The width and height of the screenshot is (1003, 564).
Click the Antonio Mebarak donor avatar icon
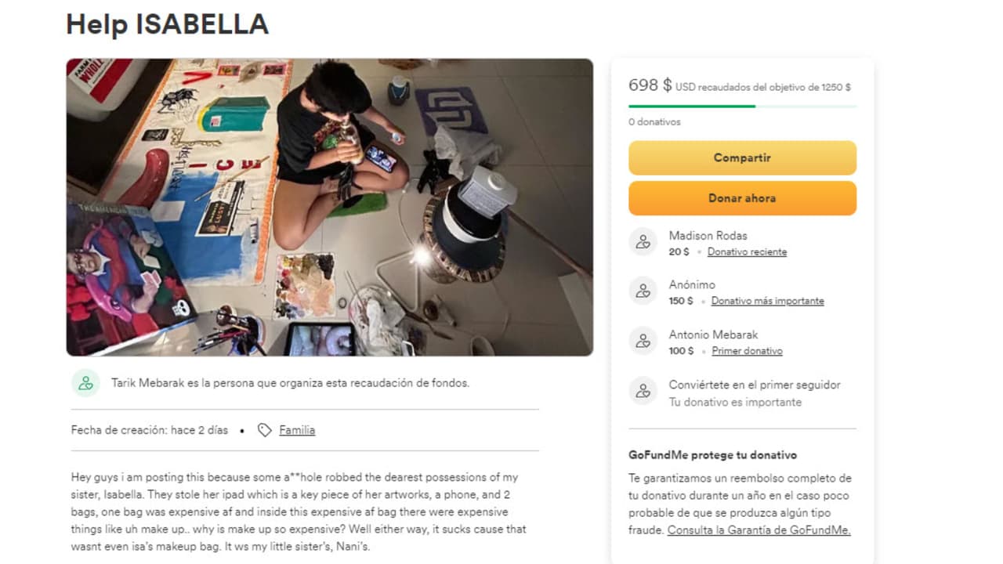coord(643,341)
